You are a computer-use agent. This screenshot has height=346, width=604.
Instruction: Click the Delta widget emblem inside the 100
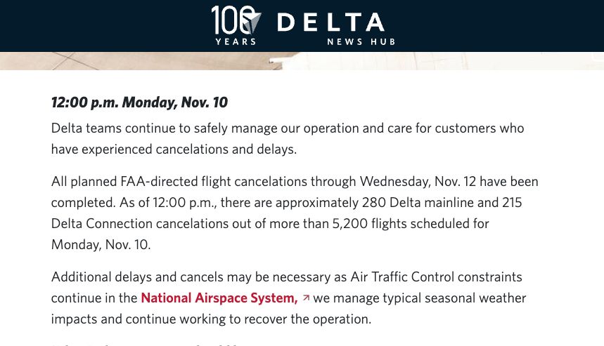pos(251,23)
